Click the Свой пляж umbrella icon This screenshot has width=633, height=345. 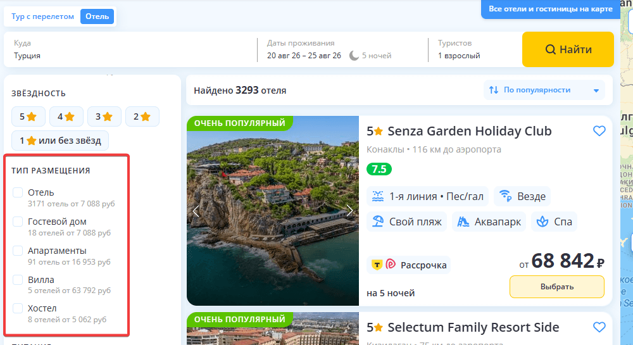tap(378, 222)
